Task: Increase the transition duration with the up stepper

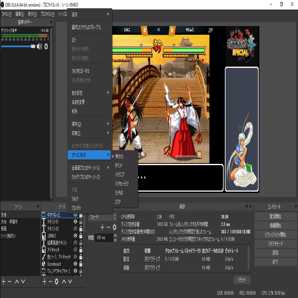Action: click(115, 236)
